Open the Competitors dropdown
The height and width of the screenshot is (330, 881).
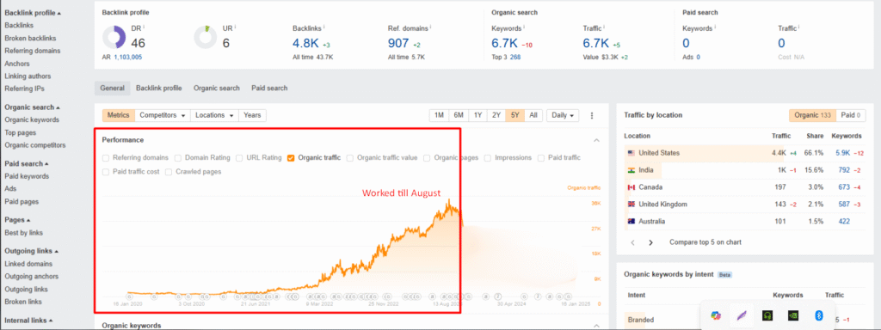pos(163,115)
